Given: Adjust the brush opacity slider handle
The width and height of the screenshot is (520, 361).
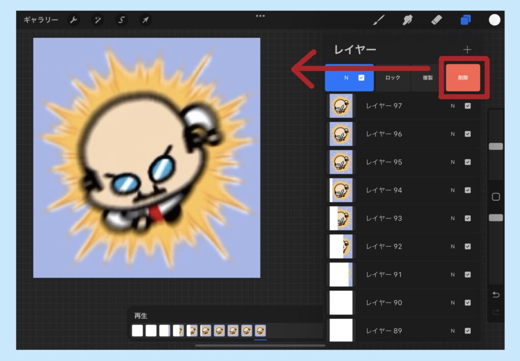Looking at the screenshot, I should pos(496,218).
